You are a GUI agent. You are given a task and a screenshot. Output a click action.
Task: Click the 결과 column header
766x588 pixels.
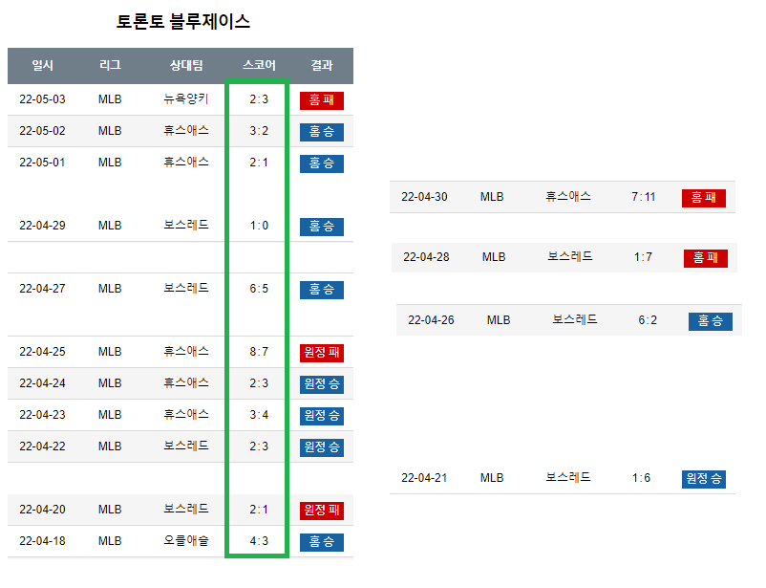(x=322, y=66)
